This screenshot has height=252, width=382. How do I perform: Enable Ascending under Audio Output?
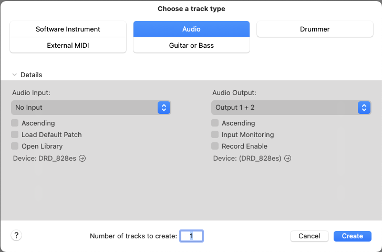pyautogui.click(x=215, y=123)
